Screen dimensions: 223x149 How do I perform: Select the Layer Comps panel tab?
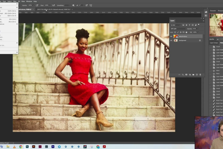(x=214, y=43)
